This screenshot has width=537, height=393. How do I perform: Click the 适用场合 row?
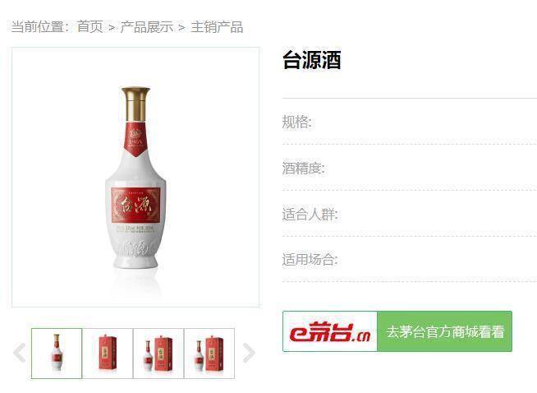pyautogui.click(x=410, y=260)
